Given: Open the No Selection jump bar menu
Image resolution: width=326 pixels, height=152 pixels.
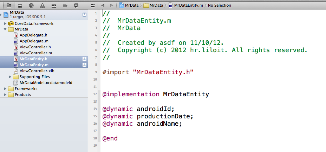Looking at the screenshot, I should (219, 5).
